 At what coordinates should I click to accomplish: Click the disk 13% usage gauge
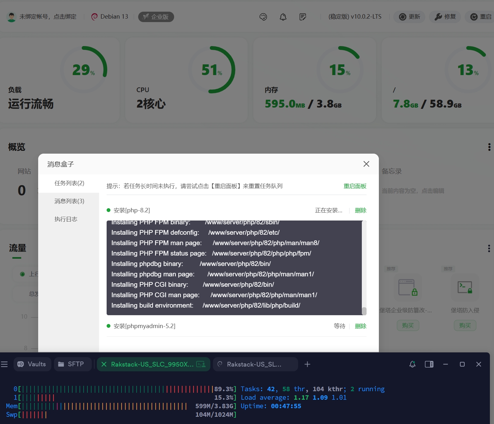(468, 70)
